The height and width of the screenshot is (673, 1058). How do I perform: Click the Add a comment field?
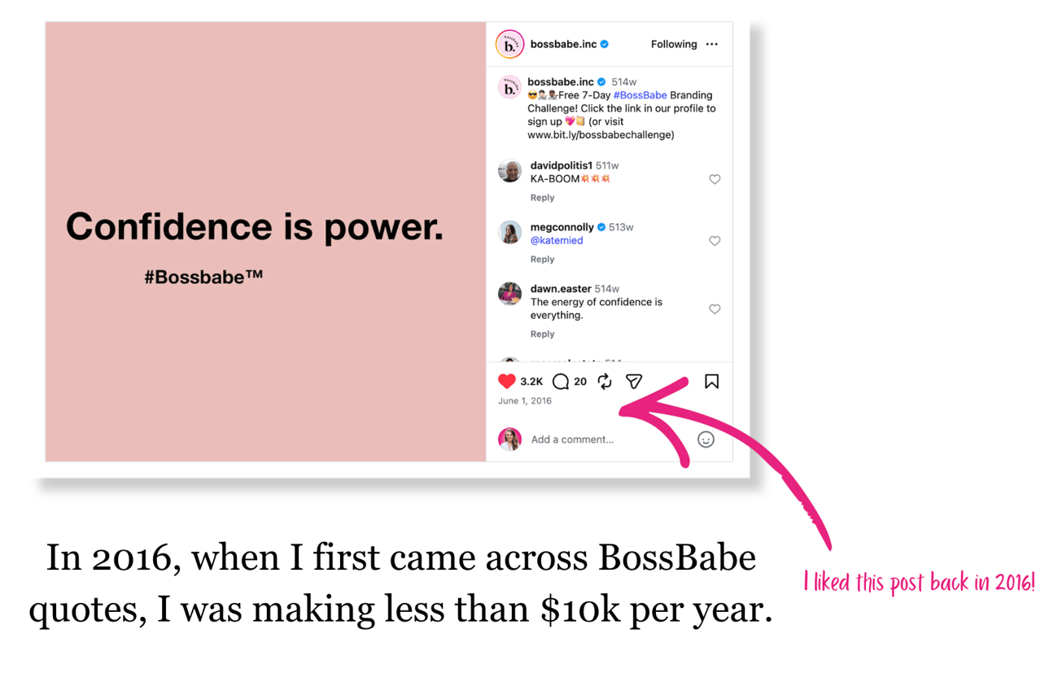(602, 439)
